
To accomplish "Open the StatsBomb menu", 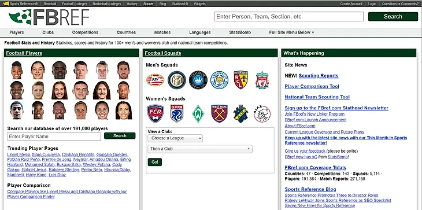I will (x=240, y=32).
